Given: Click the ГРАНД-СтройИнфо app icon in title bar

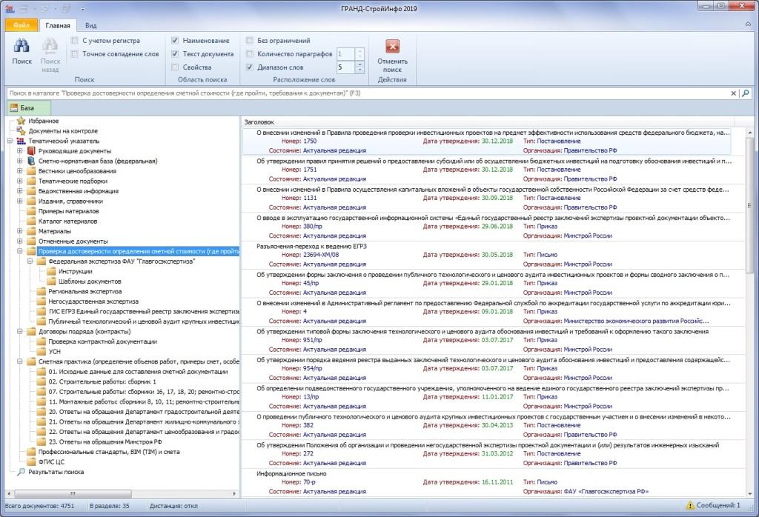Looking at the screenshot, I should coord(10,8).
